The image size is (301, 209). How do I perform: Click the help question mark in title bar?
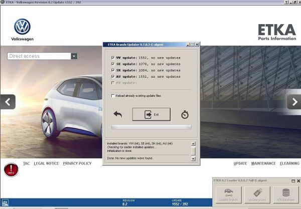[x=286, y=2]
